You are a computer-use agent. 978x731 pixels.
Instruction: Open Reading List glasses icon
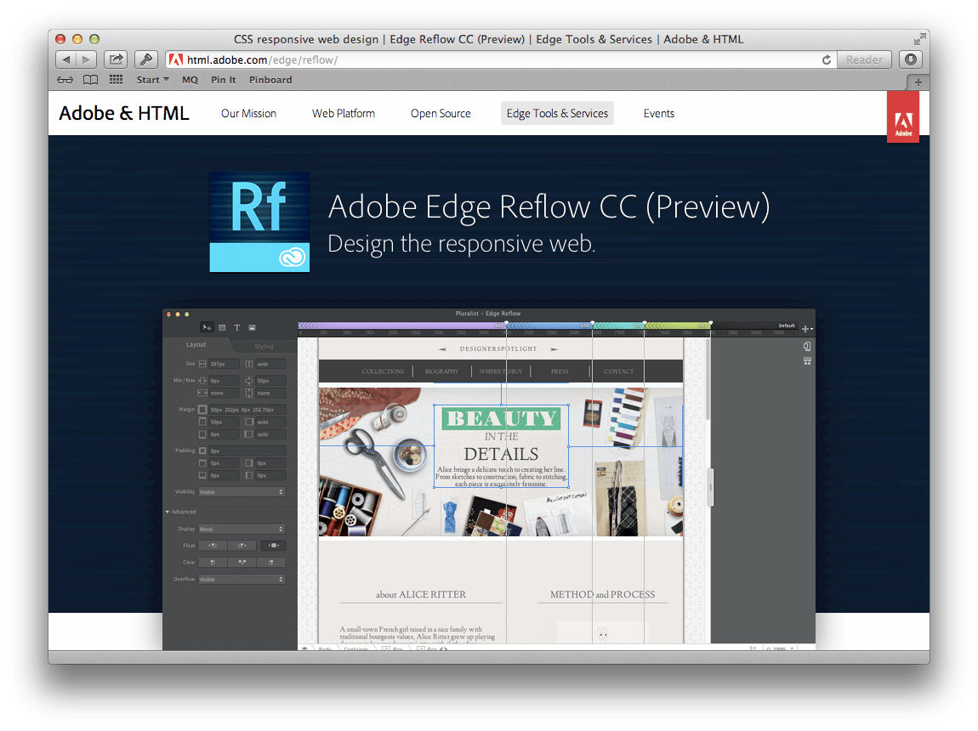coord(65,80)
